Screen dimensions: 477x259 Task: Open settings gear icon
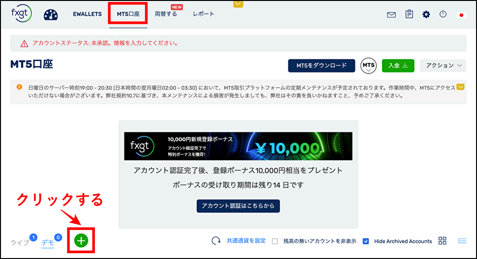point(426,14)
